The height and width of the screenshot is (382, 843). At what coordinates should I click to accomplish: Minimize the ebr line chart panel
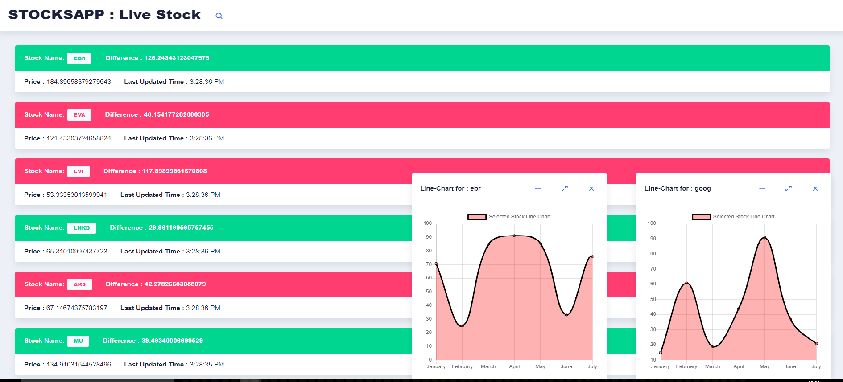538,188
